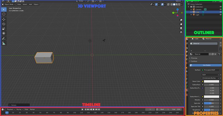Click the pan hand viewport icon
223x116 pixels.
[x=181, y=24]
